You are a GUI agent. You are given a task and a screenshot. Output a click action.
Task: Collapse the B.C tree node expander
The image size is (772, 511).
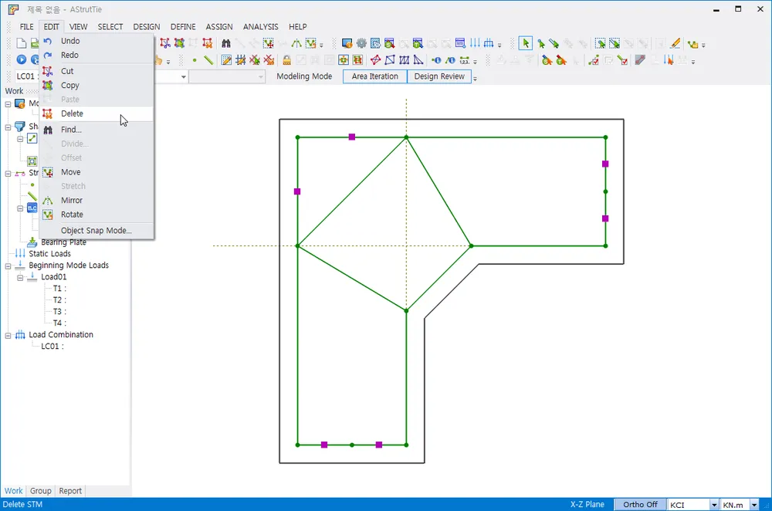coord(20,208)
